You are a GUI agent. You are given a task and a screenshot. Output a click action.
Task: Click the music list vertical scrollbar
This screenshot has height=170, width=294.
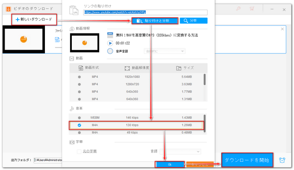(205, 123)
